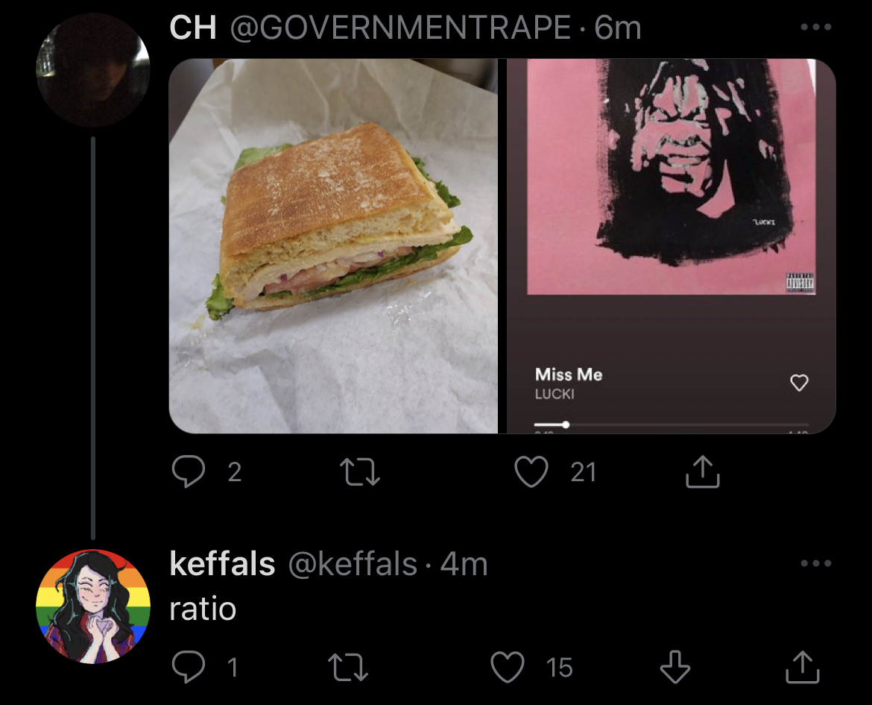Tap heart icon beside Miss Me song

(799, 383)
